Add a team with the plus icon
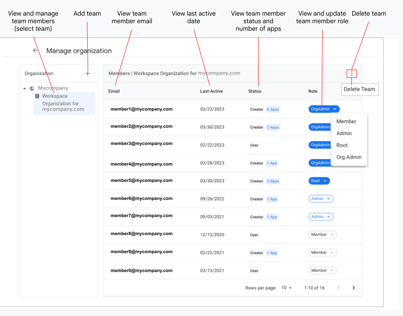 [x=88, y=74]
